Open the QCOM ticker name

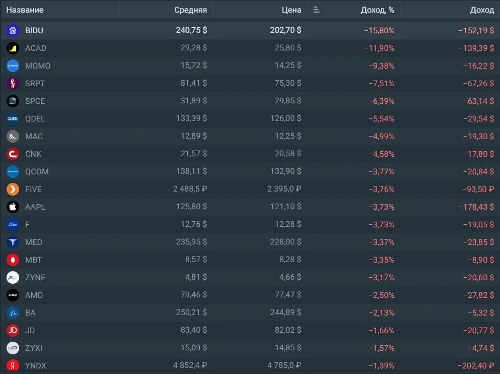tap(37, 172)
